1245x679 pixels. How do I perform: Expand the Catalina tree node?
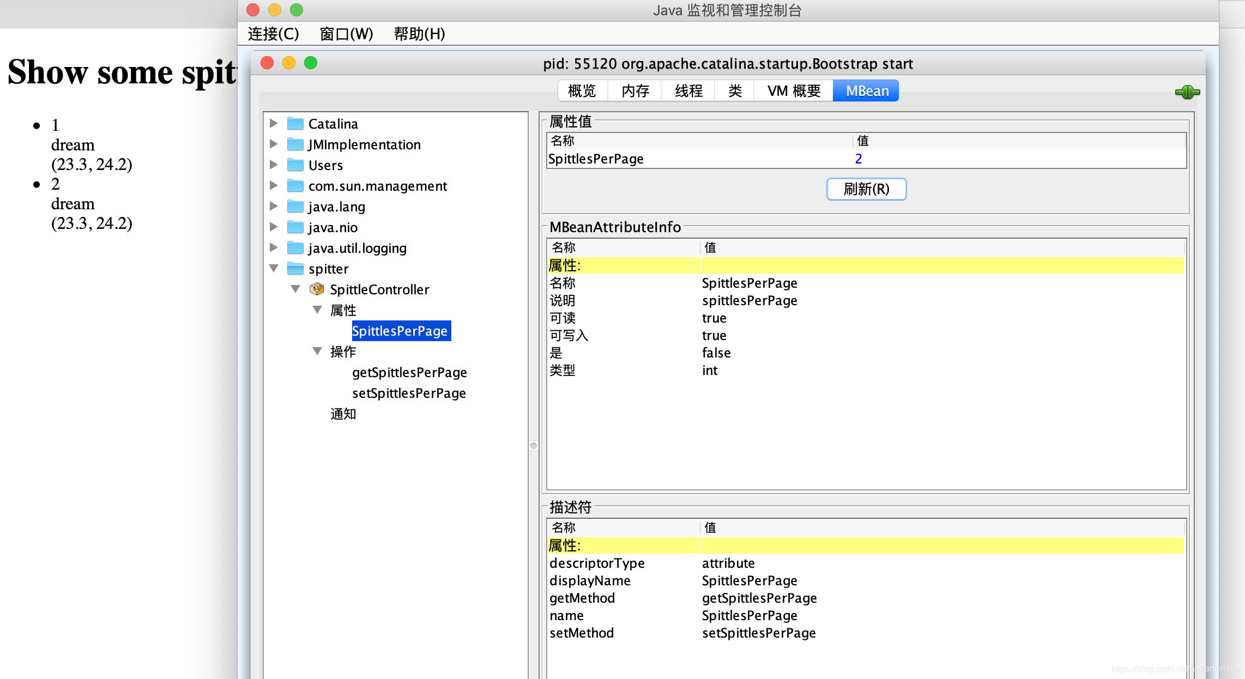[x=273, y=123]
